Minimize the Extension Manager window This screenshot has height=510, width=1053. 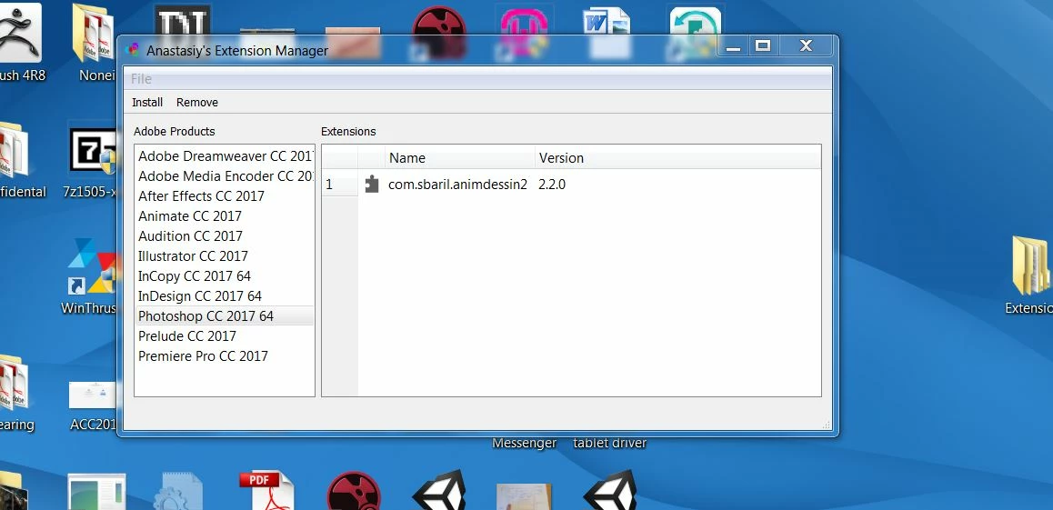(x=733, y=45)
